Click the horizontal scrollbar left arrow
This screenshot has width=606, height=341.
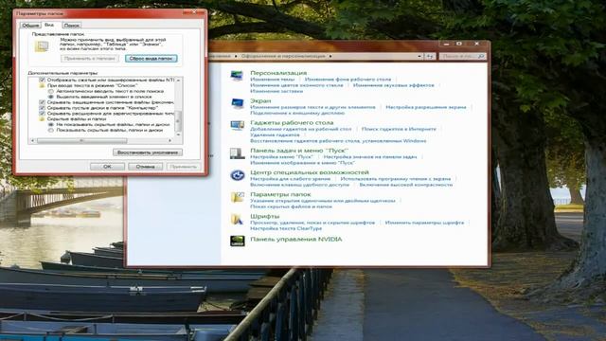[x=32, y=140]
